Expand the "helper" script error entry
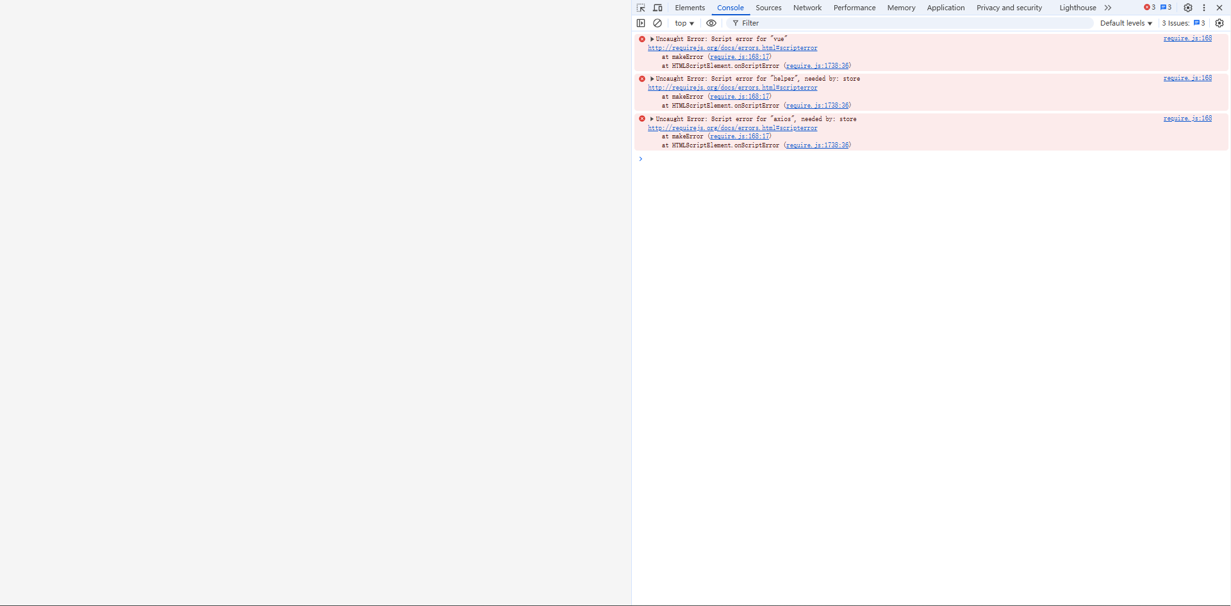 coord(652,79)
